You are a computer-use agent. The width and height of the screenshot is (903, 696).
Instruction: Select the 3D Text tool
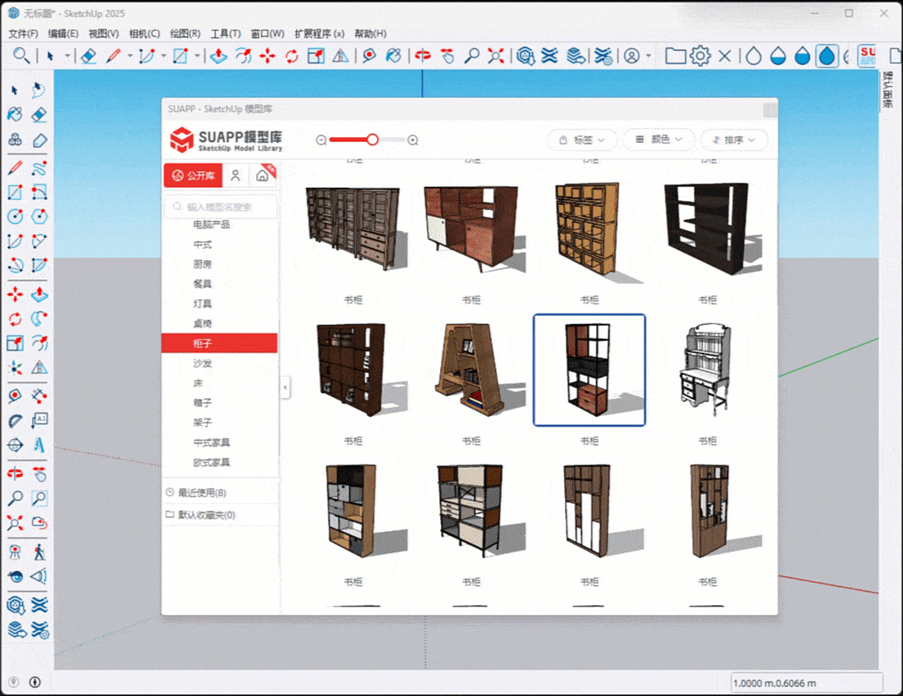[39, 445]
